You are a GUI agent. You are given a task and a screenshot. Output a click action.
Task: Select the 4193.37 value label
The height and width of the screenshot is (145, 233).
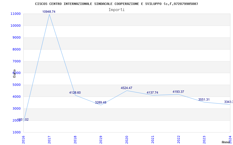coord(178,92)
